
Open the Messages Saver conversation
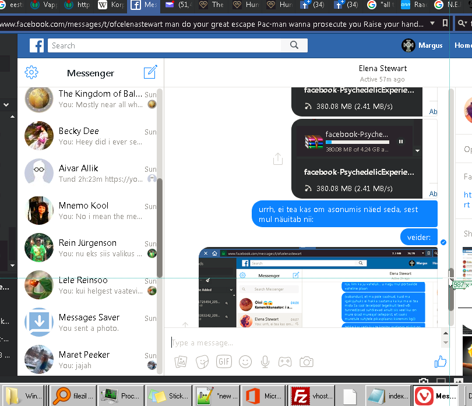coord(90,323)
